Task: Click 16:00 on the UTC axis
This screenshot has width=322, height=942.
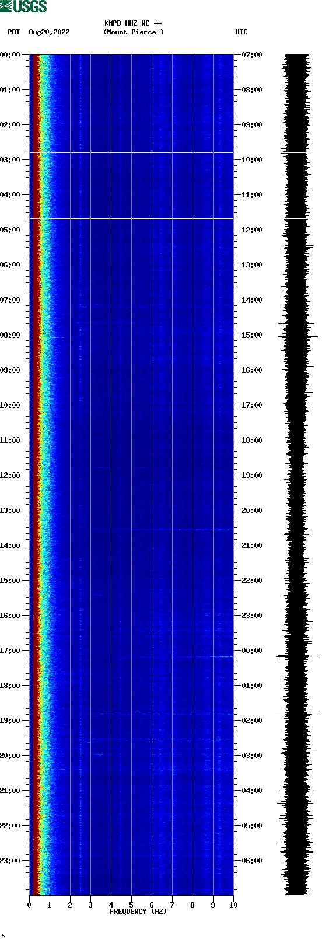Action: [x=252, y=370]
